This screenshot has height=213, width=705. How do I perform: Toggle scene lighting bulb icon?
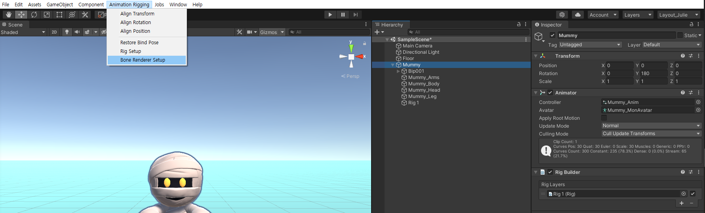tap(67, 32)
